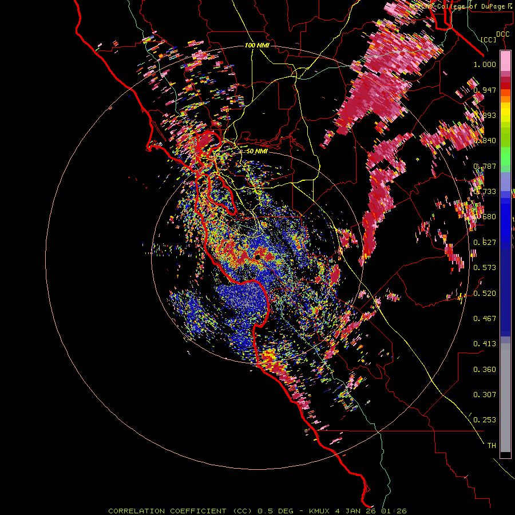Click the CORRELATION COEFFICIENT caption text
Viewport: 515px width, 515px height.
pyautogui.click(x=167, y=511)
